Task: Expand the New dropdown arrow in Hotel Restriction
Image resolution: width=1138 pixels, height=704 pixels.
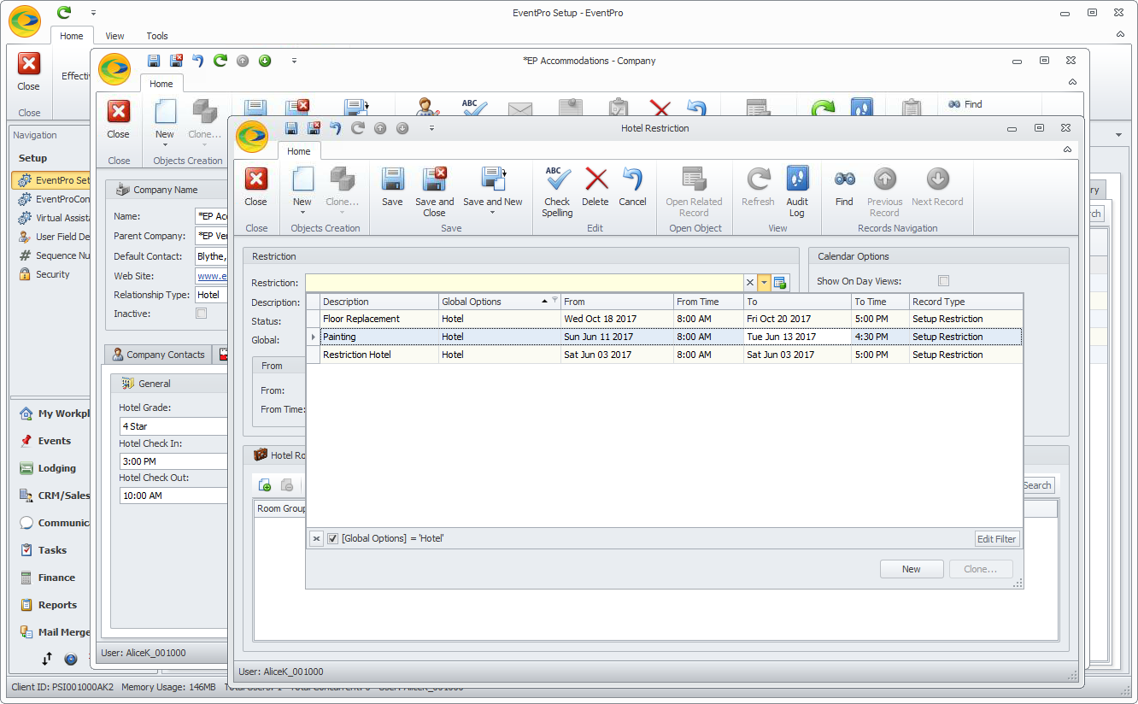Action: tap(302, 213)
